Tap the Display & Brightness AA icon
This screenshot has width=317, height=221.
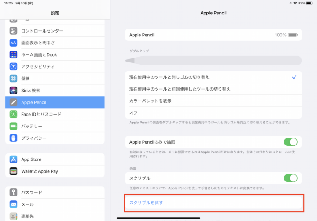coord(13,43)
